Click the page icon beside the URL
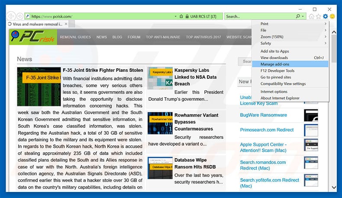 [28, 16]
